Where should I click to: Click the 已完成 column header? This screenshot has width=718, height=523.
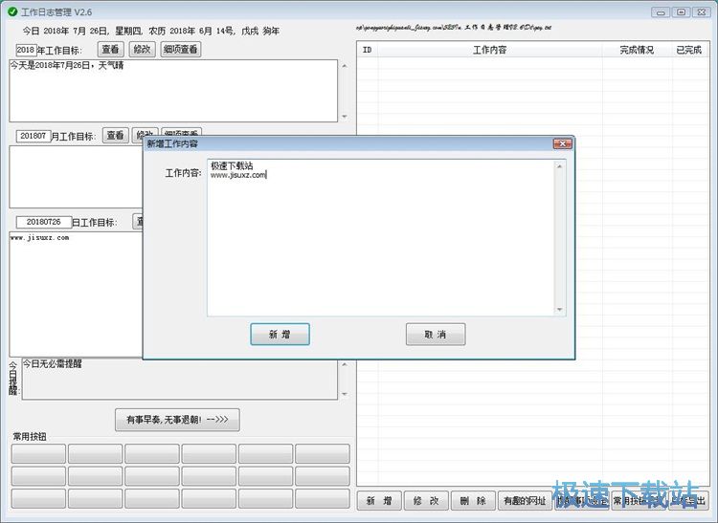click(689, 50)
